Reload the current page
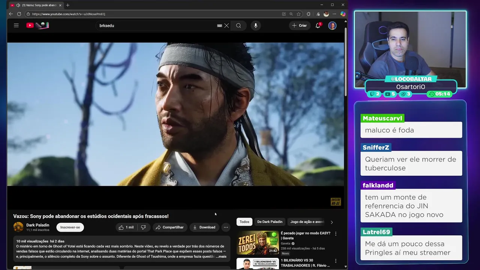The image size is (480, 270). point(19,14)
